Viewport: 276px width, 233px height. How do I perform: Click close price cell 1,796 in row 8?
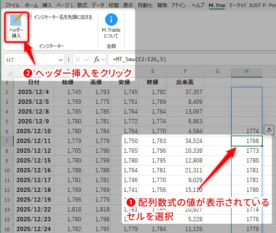(x=153, y=151)
